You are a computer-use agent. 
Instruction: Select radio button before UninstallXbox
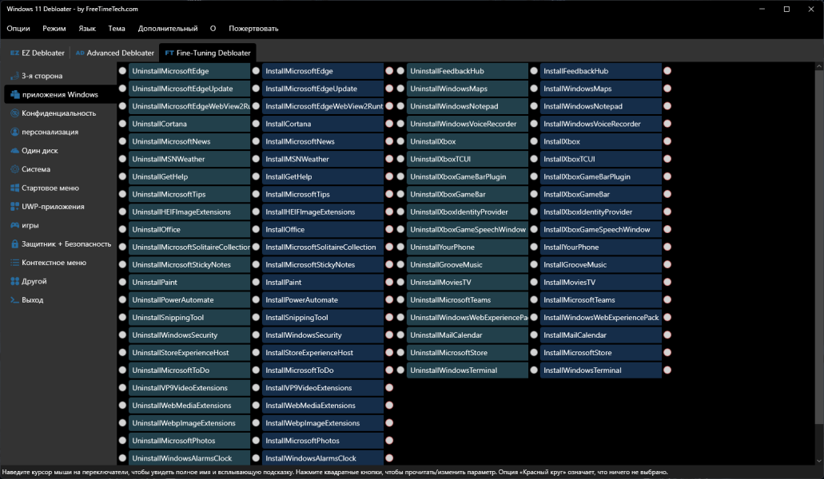point(400,141)
